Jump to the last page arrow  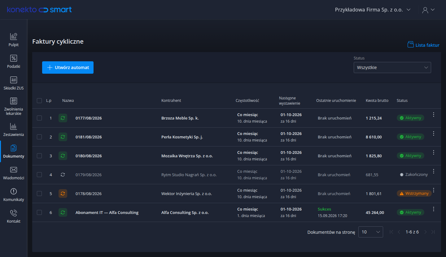click(x=433, y=232)
